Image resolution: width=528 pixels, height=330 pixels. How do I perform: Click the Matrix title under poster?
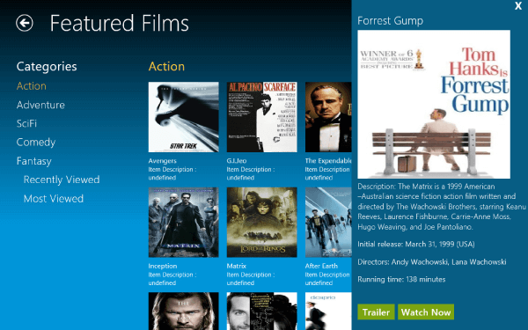[x=237, y=266]
